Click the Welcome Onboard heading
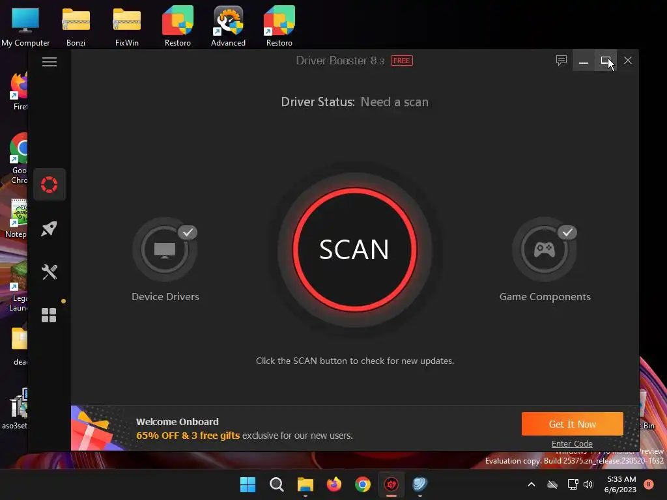Screen dimensions: 667x500 [177, 422]
